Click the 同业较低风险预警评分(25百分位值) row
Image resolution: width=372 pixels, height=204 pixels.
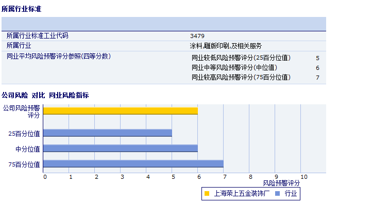(x=255, y=58)
